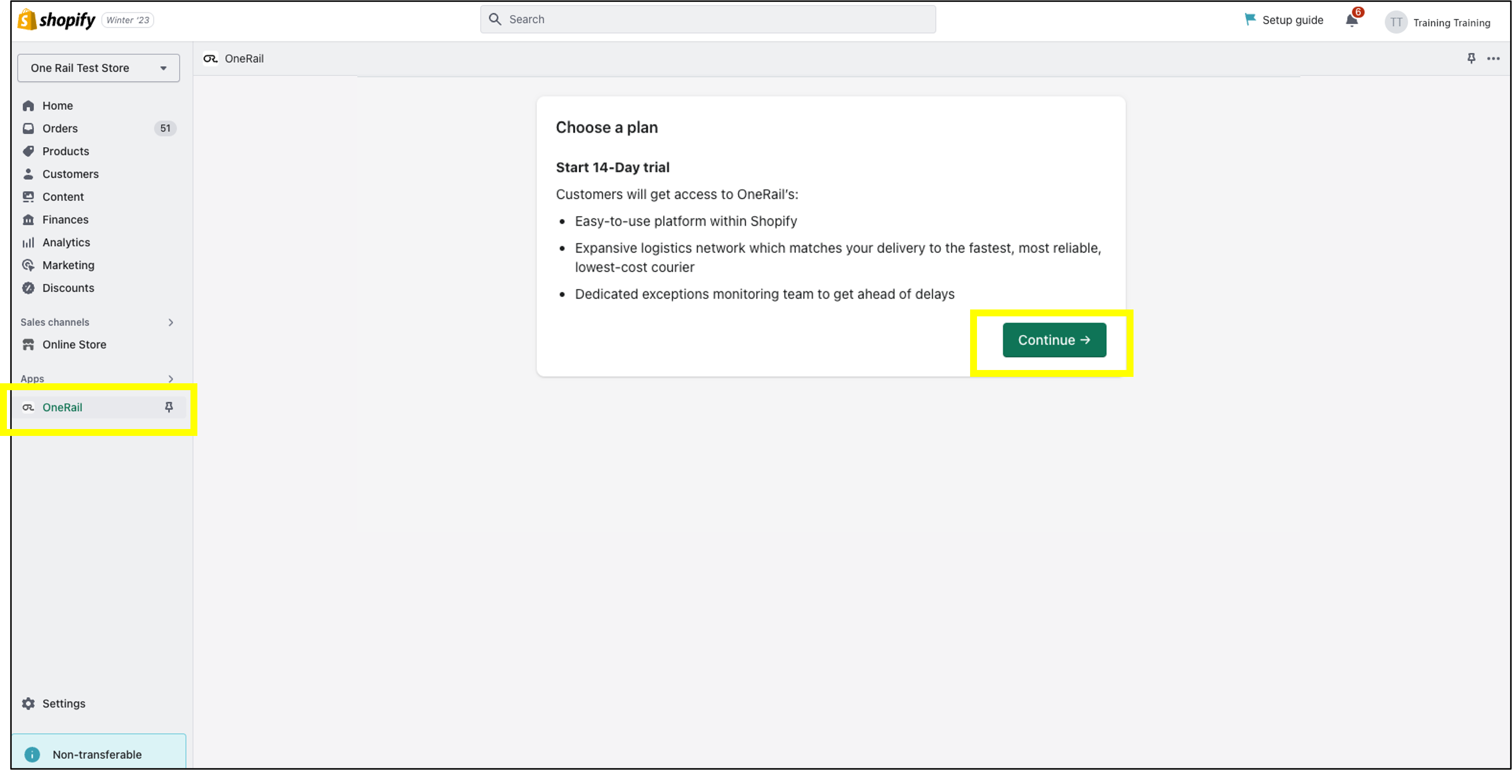Click the Shopify logo icon

[27, 19]
